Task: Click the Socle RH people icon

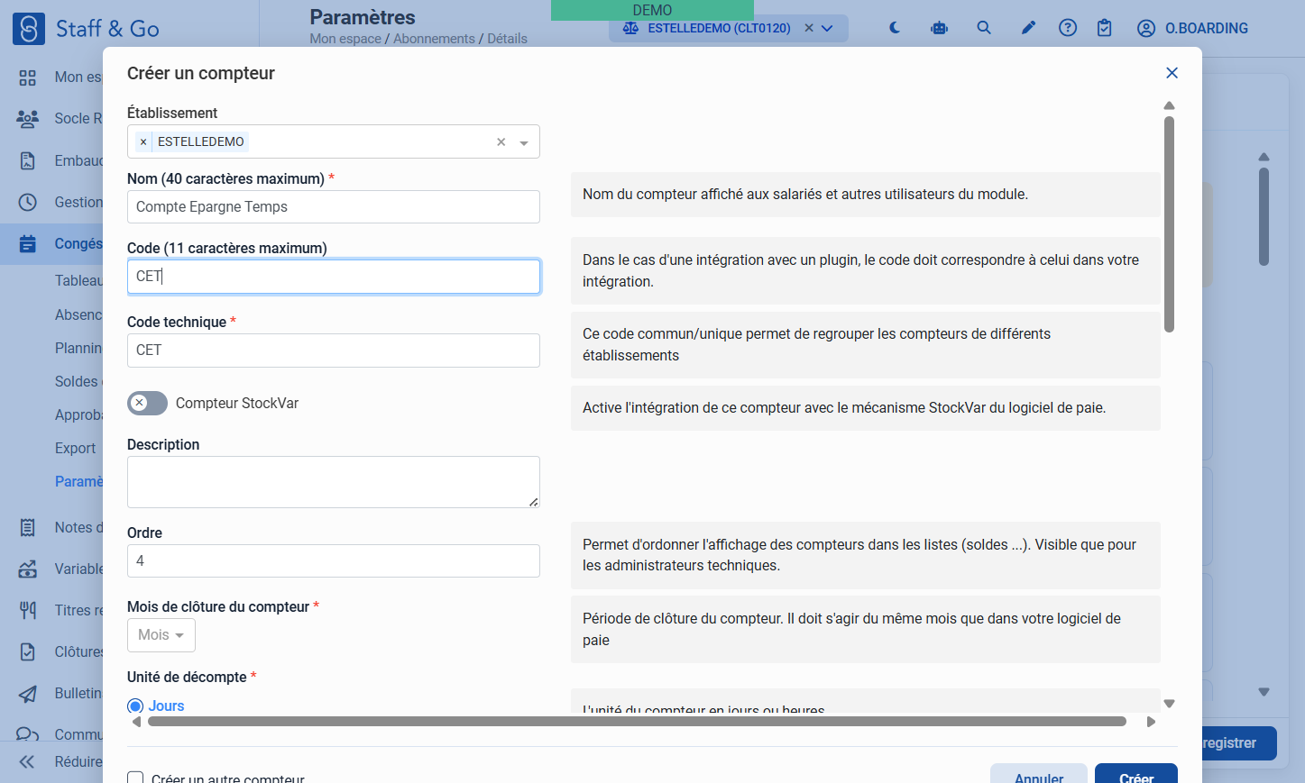Action: point(28,118)
